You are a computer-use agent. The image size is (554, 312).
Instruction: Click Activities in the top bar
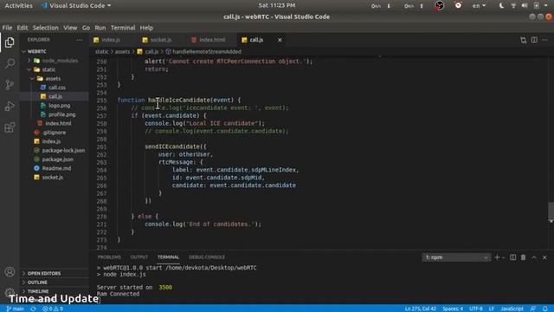18,6
